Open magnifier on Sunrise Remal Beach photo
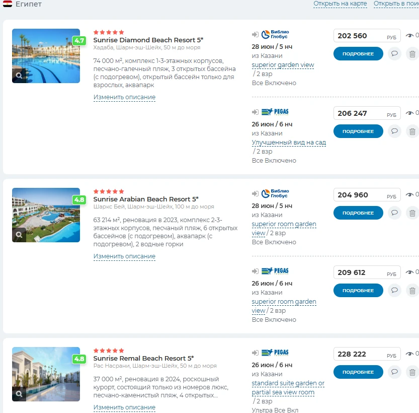Screen dimensions: 419x413 [x=19, y=394]
